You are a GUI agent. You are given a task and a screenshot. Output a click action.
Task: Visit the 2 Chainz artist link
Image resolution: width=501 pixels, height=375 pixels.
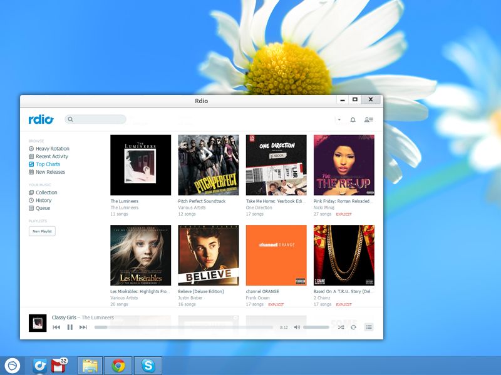[x=322, y=298]
